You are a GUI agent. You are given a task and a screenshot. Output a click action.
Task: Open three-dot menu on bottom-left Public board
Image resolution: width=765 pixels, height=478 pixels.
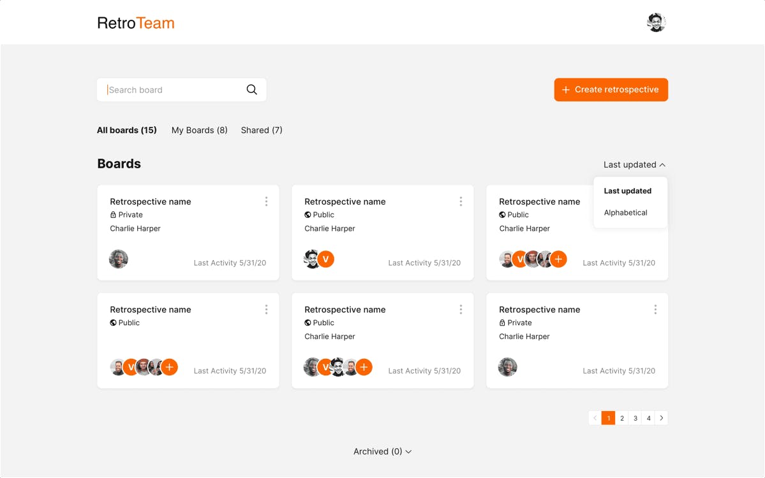click(x=266, y=309)
